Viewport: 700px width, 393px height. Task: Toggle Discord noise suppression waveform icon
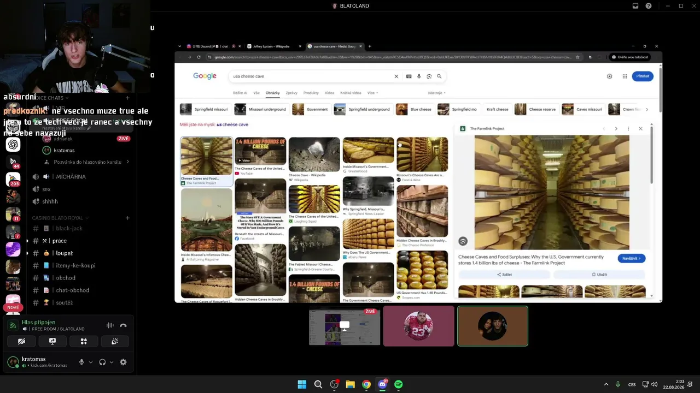point(110,325)
